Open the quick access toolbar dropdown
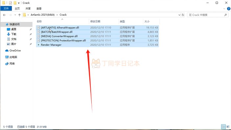Viewport: 231px width, 130px height. tap(19, 3)
